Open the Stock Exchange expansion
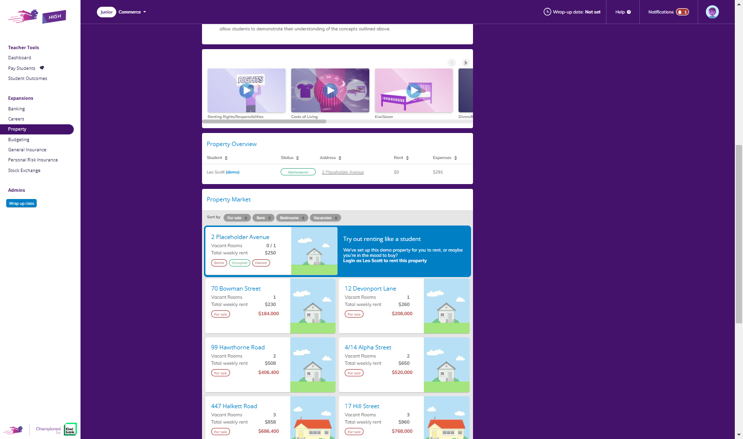This screenshot has width=743, height=439. point(24,171)
